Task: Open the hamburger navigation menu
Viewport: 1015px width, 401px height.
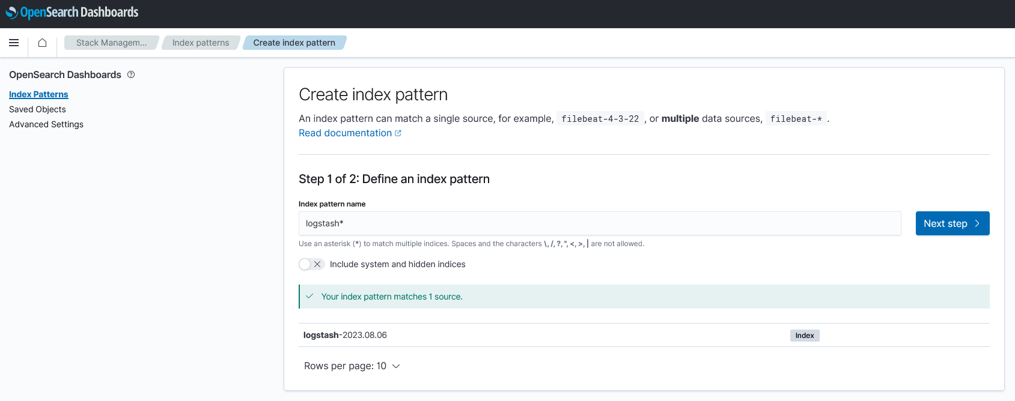Action: [x=14, y=43]
